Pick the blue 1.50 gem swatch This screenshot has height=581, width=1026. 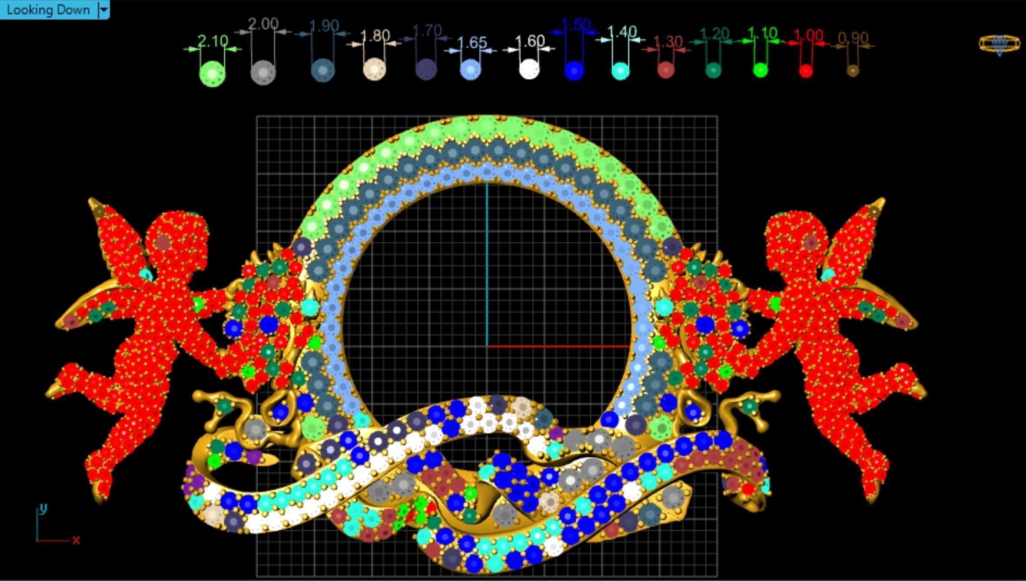point(574,70)
